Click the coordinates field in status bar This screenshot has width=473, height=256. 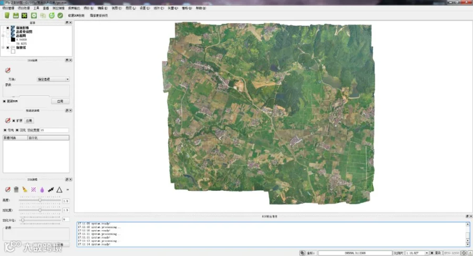tap(355, 253)
